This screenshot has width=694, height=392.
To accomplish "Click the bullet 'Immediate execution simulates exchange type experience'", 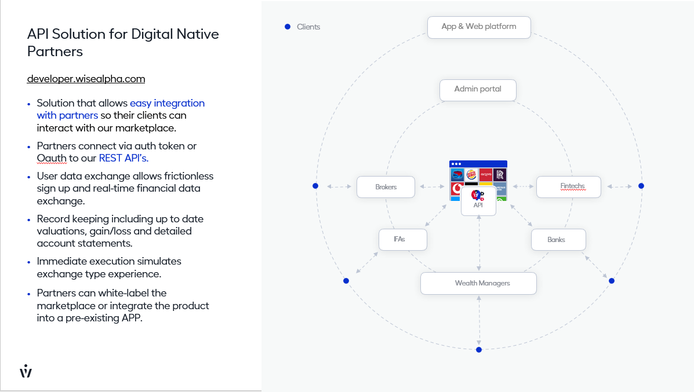I will [x=109, y=268].
